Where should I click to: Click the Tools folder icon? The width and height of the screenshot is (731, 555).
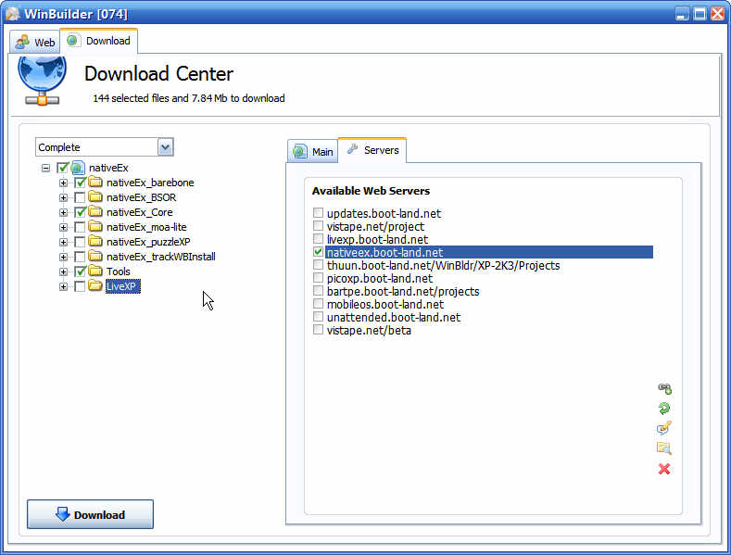click(95, 271)
